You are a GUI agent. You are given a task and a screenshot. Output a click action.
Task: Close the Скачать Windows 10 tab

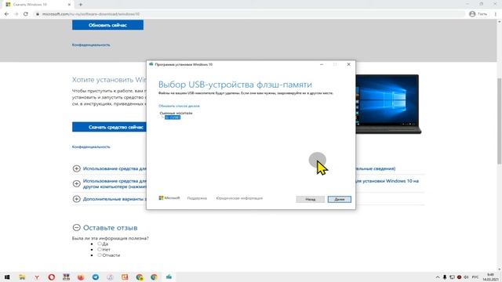tap(69, 5)
